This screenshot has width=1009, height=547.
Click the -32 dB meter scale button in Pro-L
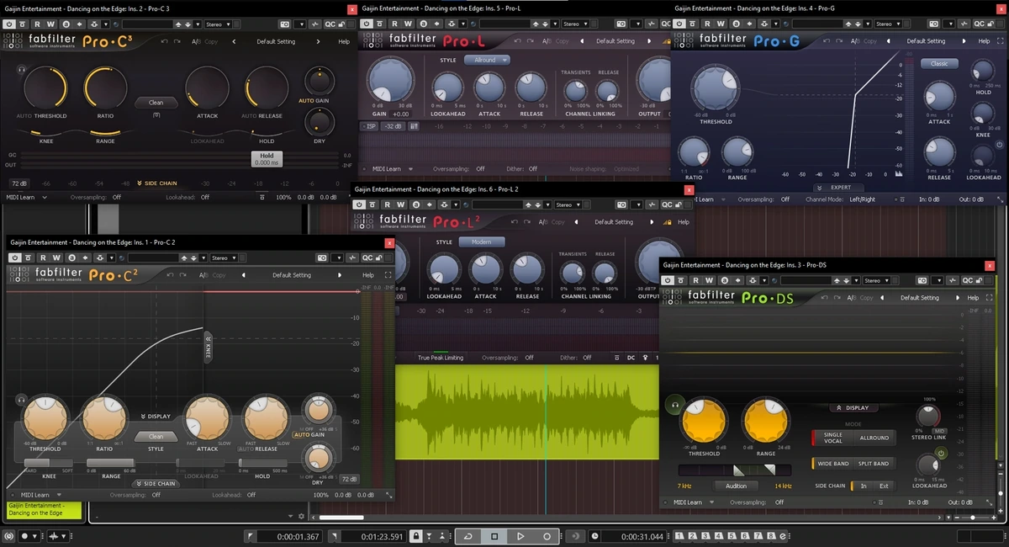[x=392, y=126]
